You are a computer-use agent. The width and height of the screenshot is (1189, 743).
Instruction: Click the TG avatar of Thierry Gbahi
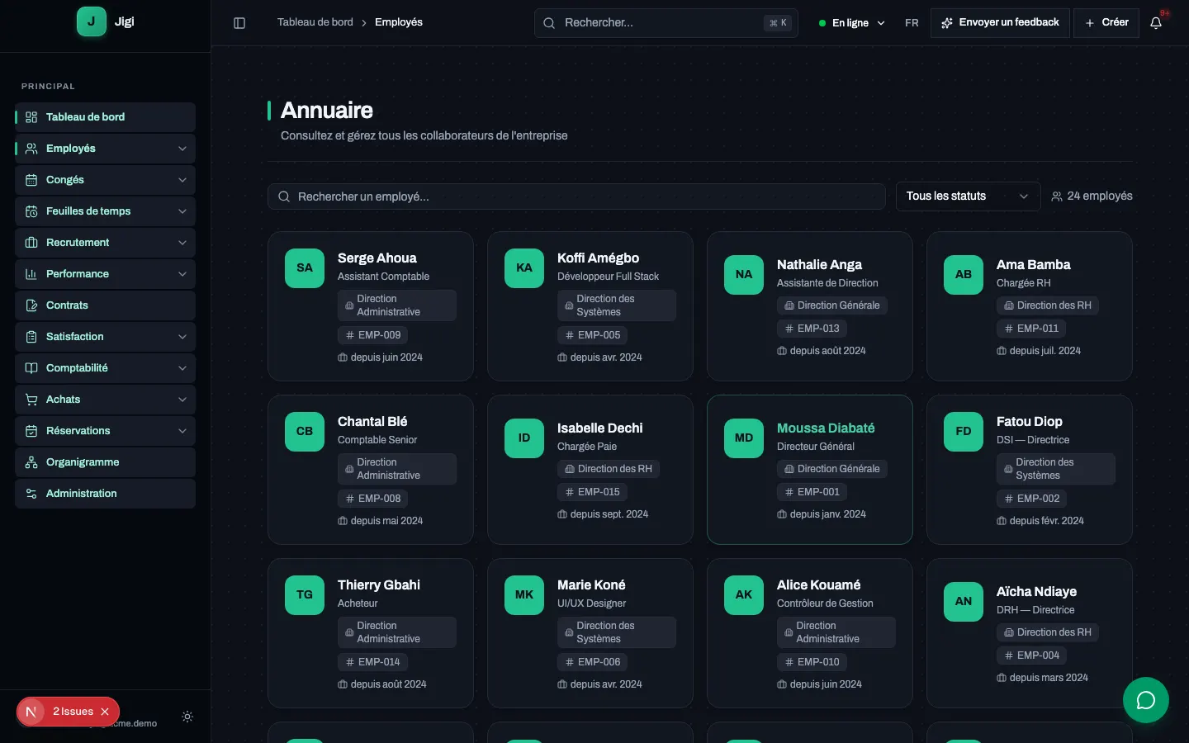305,595
